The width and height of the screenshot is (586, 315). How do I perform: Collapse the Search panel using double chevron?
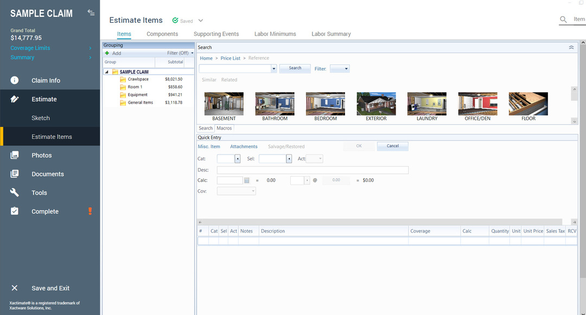pyautogui.click(x=571, y=48)
